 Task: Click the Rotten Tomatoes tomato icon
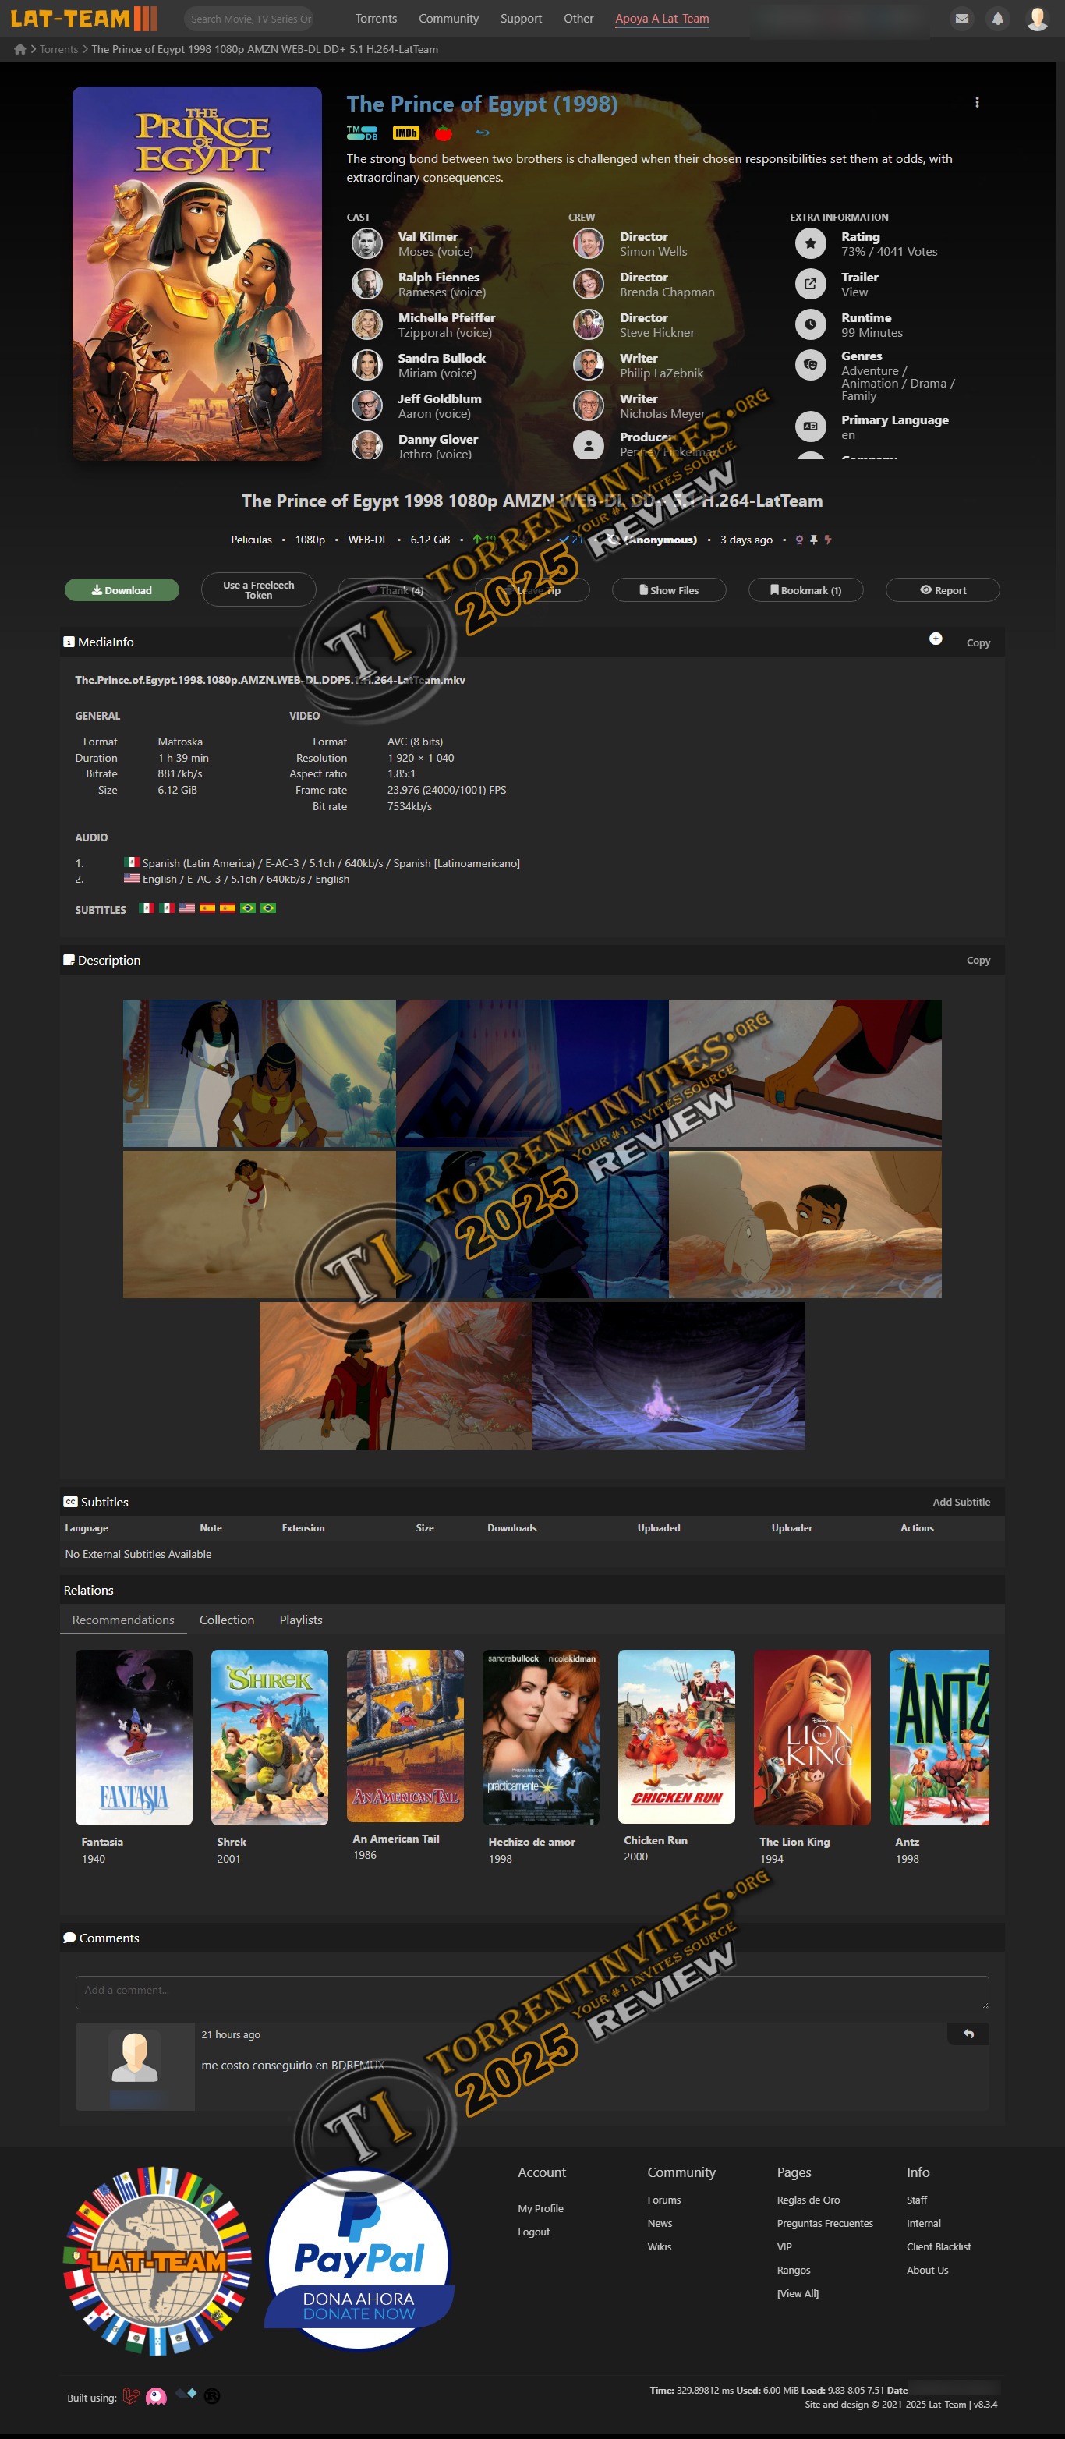[443, 133]
